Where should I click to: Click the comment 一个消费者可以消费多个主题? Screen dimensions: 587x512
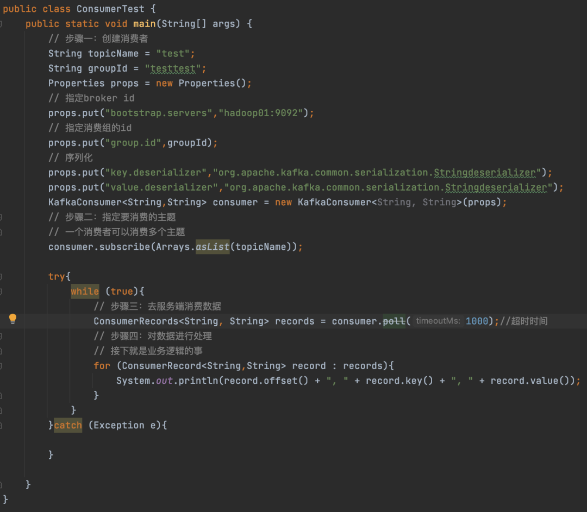(x=117, y=232)
